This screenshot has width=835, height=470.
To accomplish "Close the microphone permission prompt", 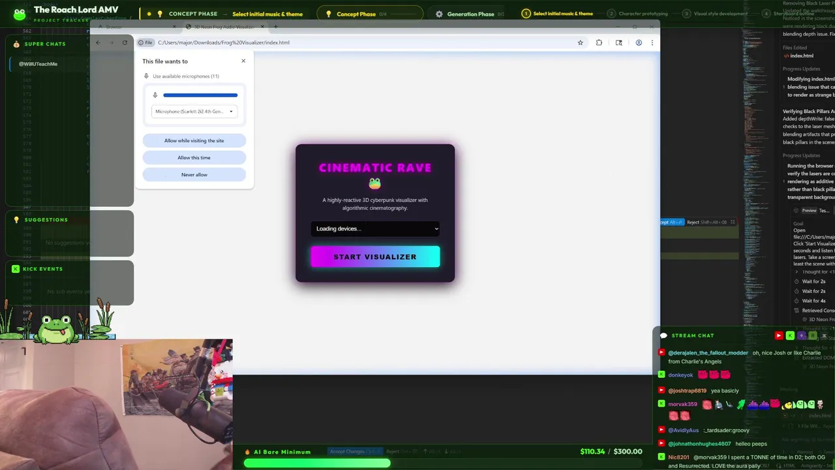I will (x=243, y=61).
